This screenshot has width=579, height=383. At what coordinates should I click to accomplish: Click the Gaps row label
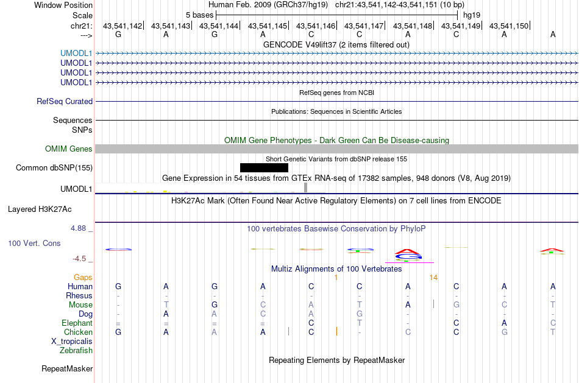coord(83,277)
